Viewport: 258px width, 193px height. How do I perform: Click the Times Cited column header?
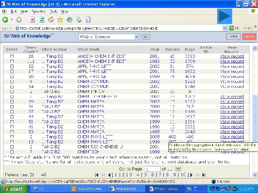click(31, 49)
